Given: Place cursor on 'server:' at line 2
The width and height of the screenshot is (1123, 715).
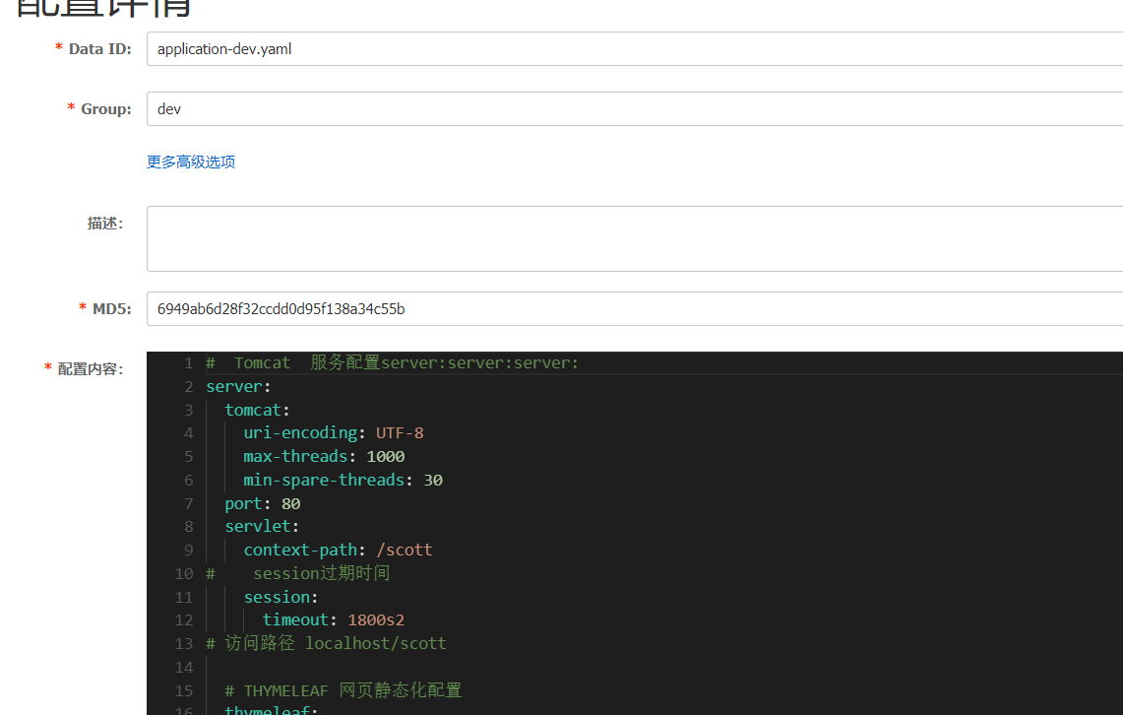Looking at the screenshot, I should point(234,386).
